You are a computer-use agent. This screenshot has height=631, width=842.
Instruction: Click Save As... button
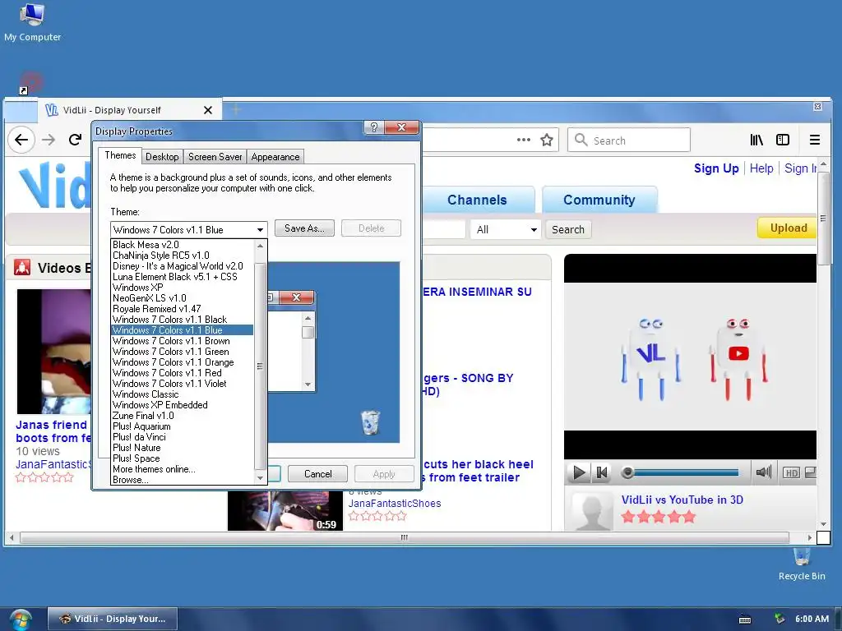(x=304, y=228)
